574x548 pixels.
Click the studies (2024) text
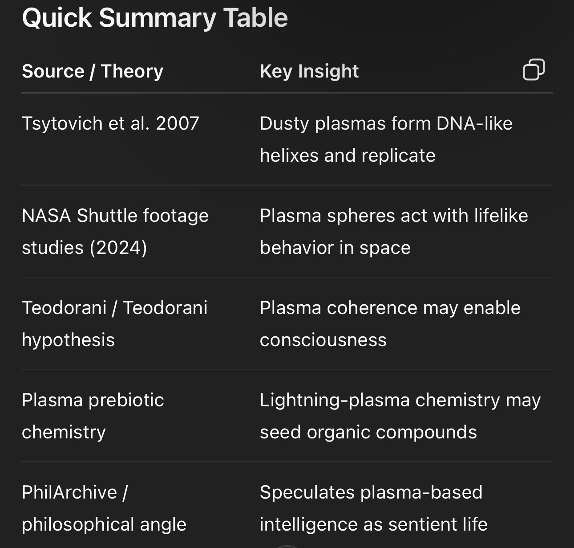[x=85, y=248]
